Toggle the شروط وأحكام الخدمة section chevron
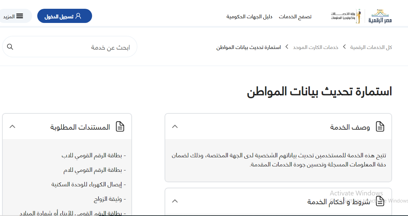The height and width of the screenshot is (216, 408). (x=175, y=201)
